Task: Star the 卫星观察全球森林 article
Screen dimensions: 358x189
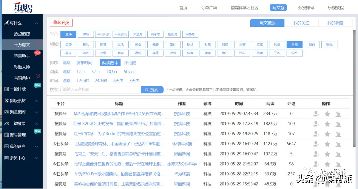Action: pos(327,144)
